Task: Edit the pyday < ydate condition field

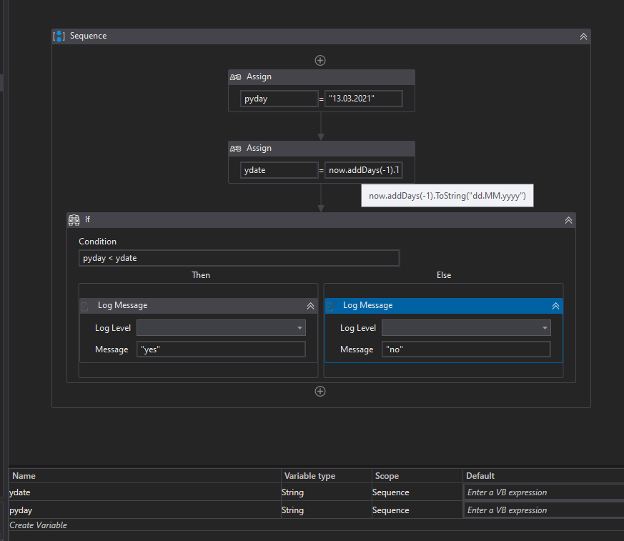Action: (x=239, y=258)
